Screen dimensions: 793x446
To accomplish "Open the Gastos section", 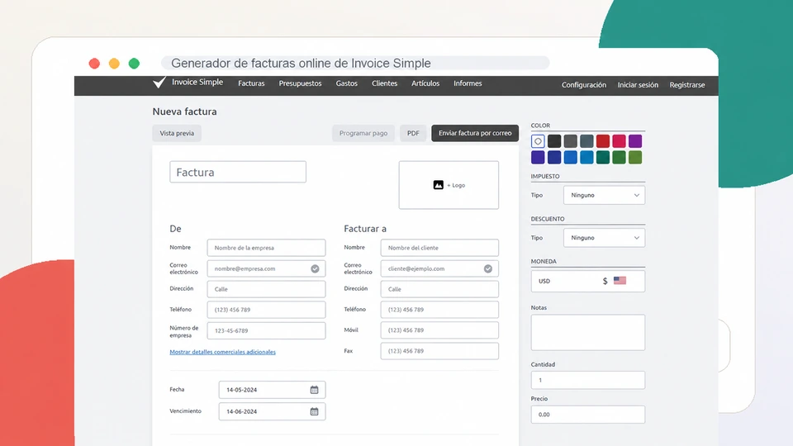I will [x=346, y=83].
